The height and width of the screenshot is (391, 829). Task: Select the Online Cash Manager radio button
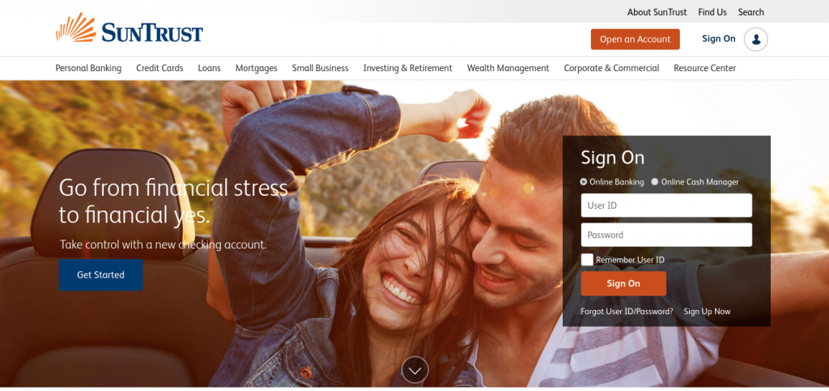point(654,182)
